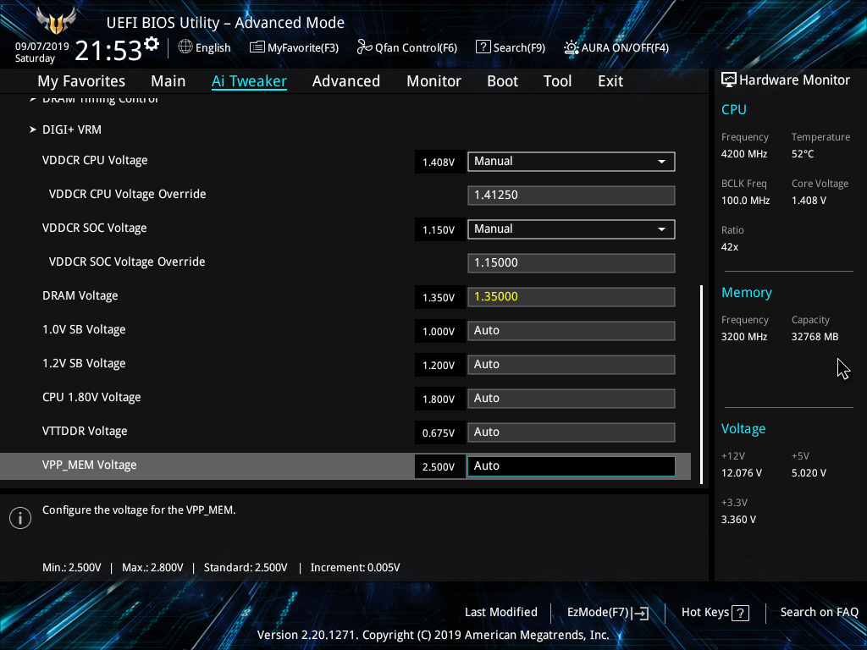Click the VDDCR CPU Voltage label
This screenshot has width=867, height=650.
95,160
